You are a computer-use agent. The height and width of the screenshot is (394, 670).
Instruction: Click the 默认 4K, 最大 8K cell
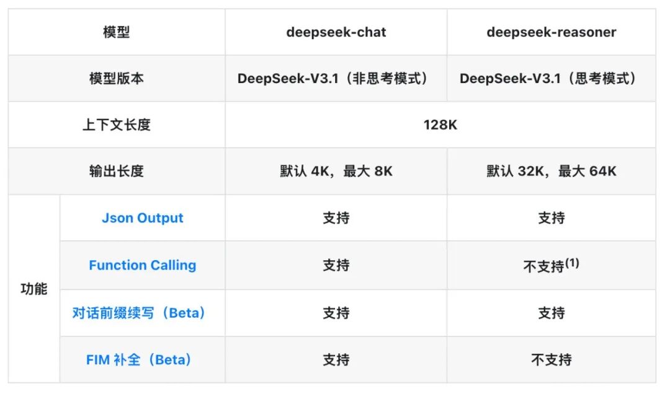click(336, 171)
